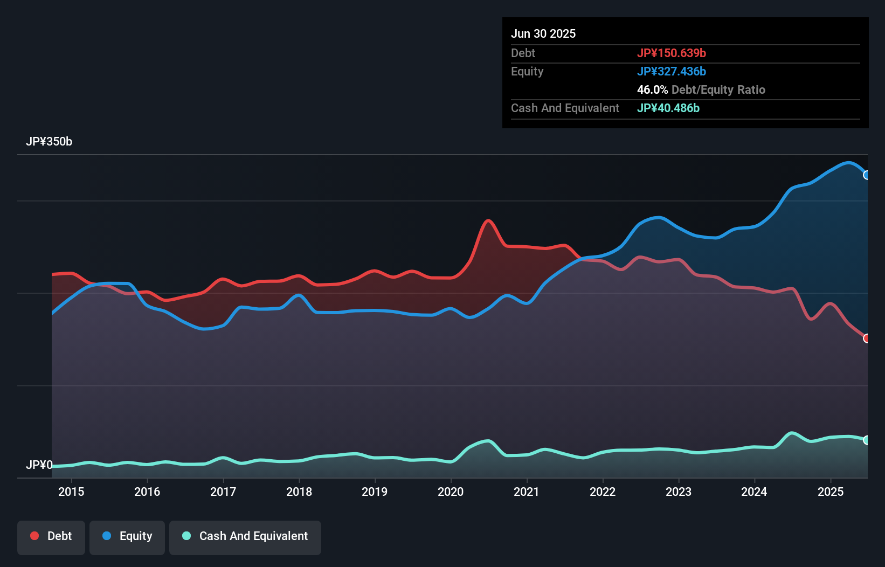885x567 pixels.
Task: Select the Equity endpoint marker on the chart
Action: click(867, 175)
